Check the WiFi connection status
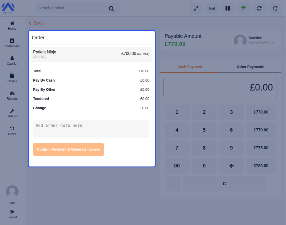This screenshot has width=286, height=225. [x=243, y=8]
